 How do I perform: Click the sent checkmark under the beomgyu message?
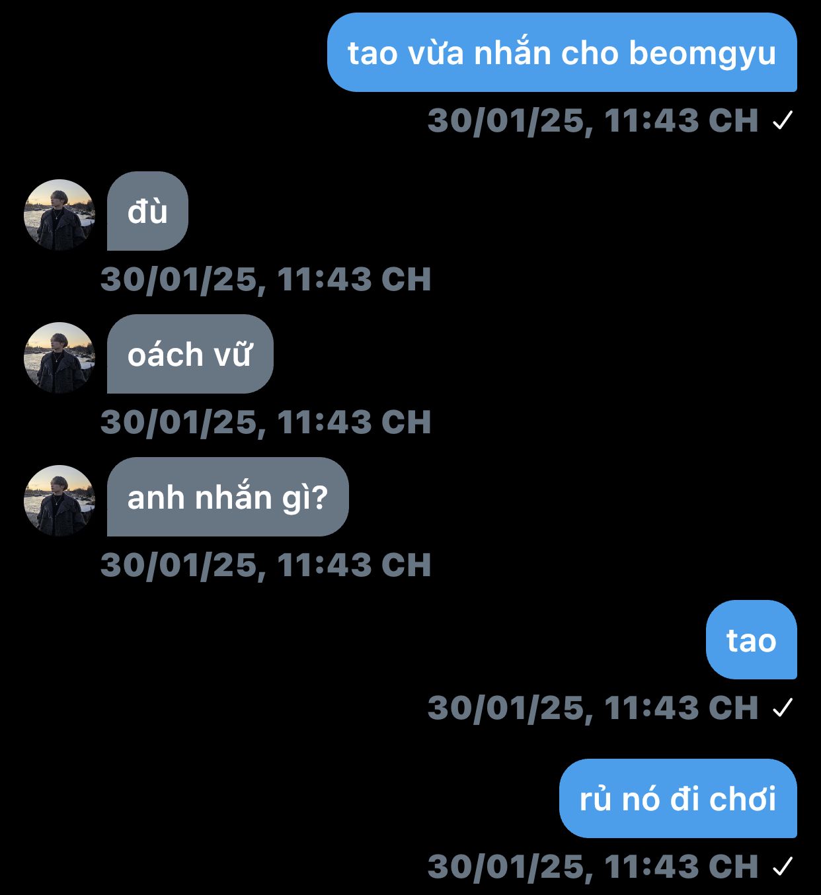[x=783, y=120]
